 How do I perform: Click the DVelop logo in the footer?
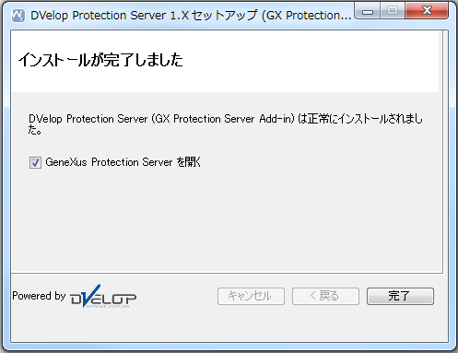tap(103, 296)
